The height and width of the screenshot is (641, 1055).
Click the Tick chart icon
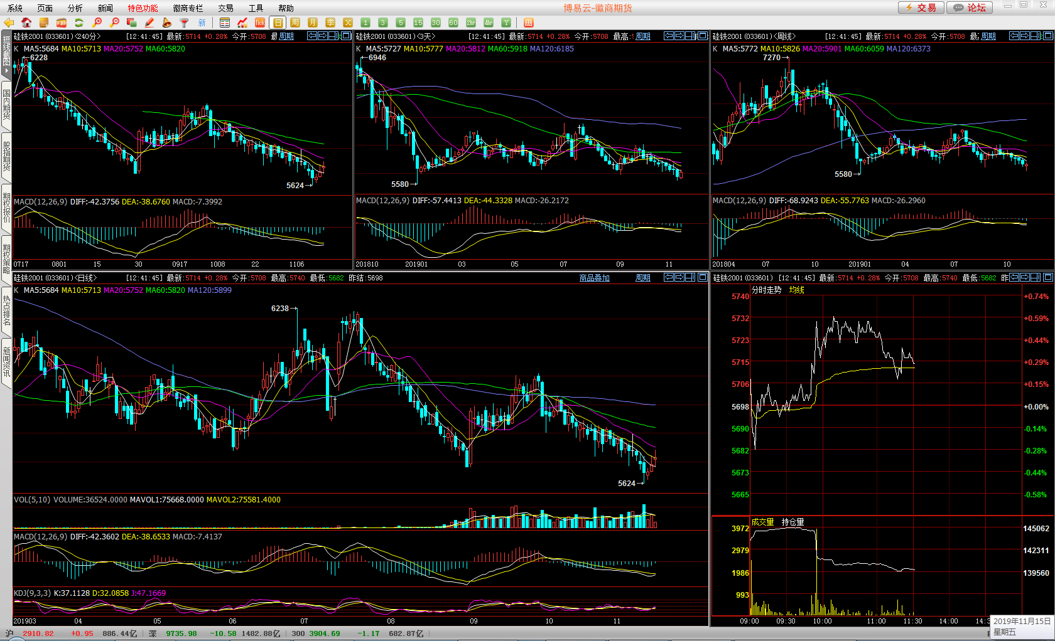260,23
